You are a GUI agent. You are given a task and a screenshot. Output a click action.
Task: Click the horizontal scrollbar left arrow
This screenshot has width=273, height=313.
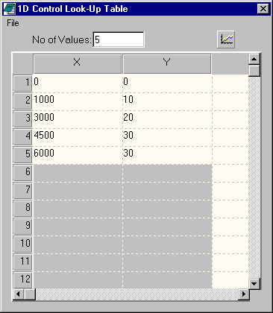[x=18, y=294]
